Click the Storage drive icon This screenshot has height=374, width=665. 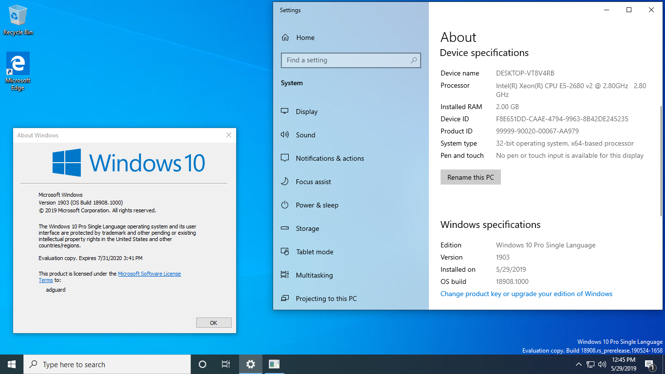285,228
